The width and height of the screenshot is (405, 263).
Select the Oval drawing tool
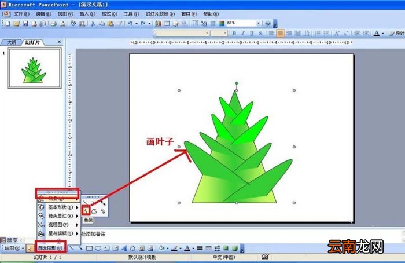click(x=98, y=249)
